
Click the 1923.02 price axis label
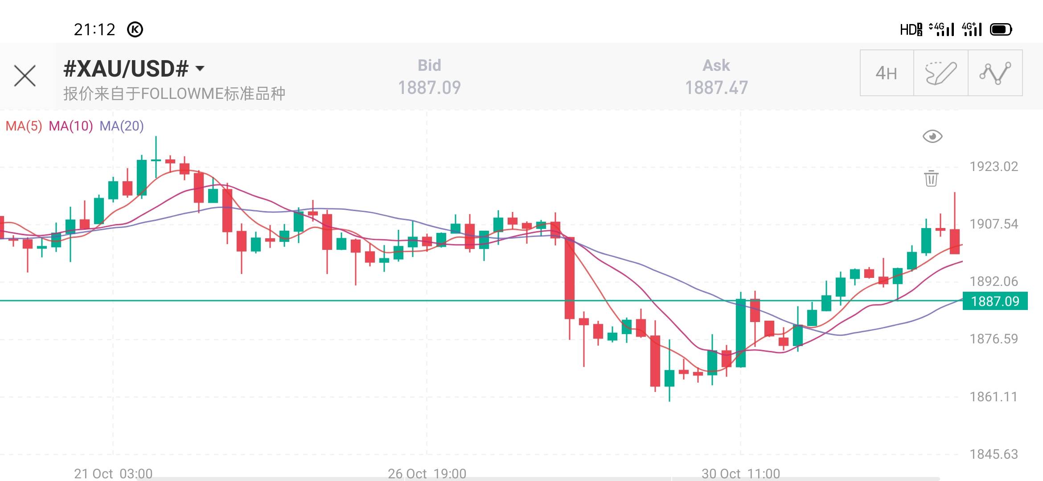994,167
